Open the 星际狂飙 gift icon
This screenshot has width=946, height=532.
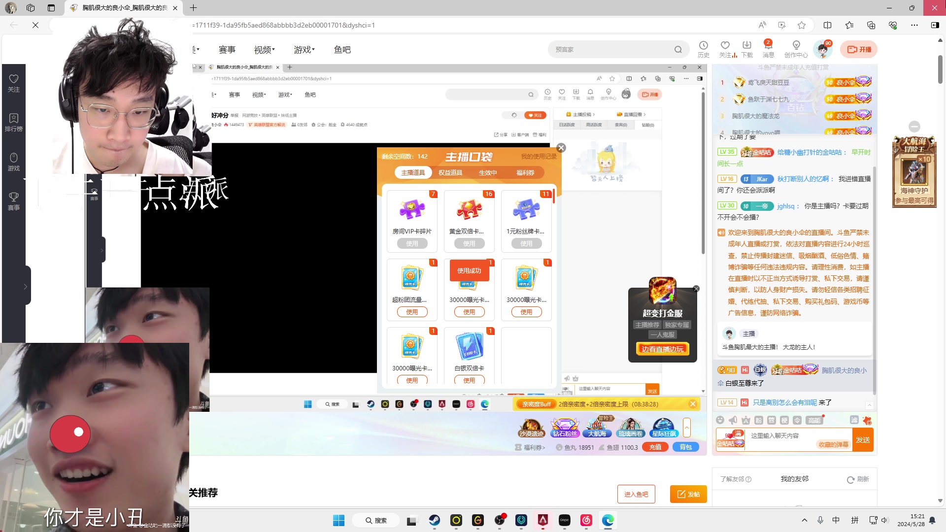664,428
